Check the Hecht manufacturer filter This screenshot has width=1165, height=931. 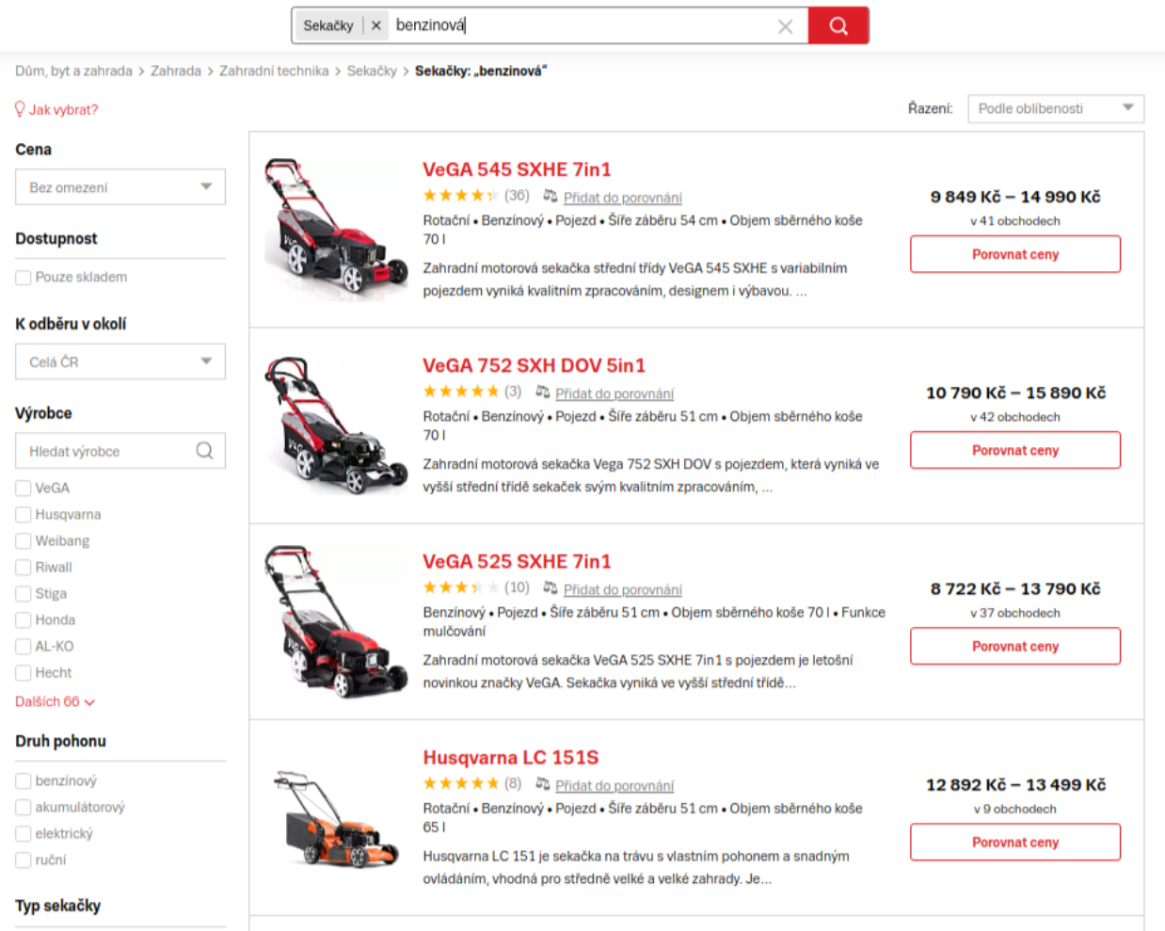(x=24, y=673)
